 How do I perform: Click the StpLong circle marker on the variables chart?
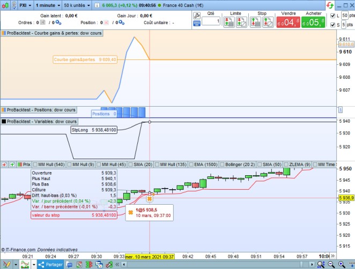pos(150,122)
